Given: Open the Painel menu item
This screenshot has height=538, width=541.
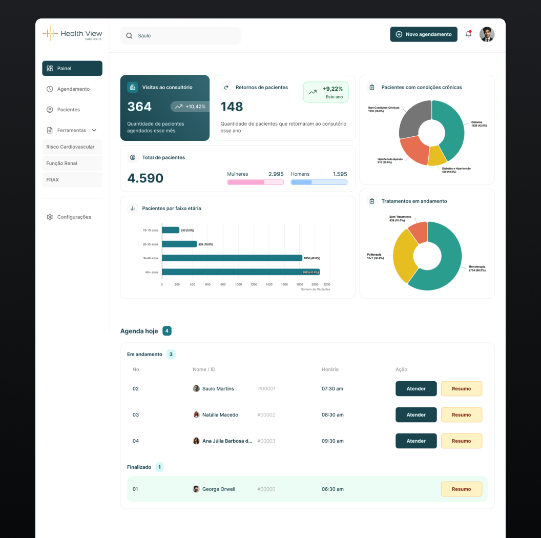Looking at the screenshot, I should [x=72, y=68].
